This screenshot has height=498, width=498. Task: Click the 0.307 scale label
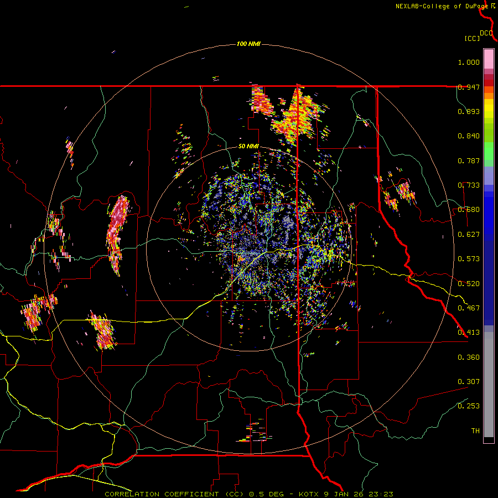pyautogui.click(x=469, y=382)
